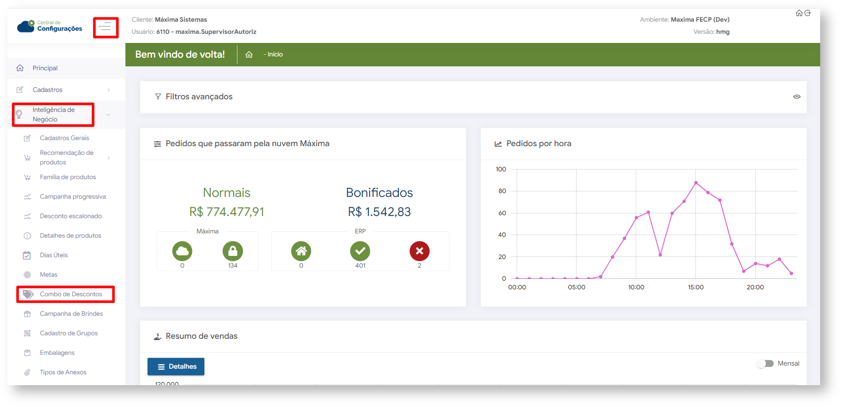Select Principal in the sidebar
This screenshot has width=841, height=406.
coord(45,68)
